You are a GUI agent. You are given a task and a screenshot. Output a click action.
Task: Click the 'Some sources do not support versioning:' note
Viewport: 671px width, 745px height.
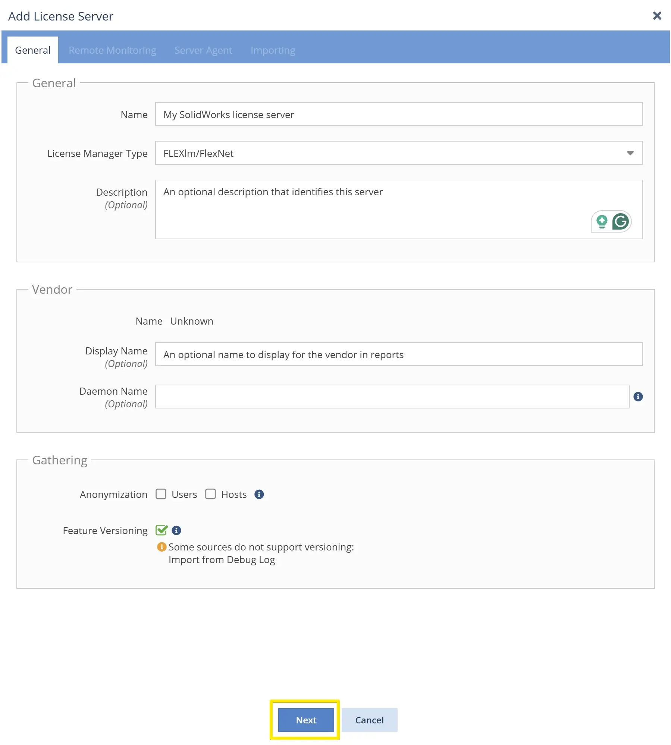pyautogui.click(x=261, y=547)
